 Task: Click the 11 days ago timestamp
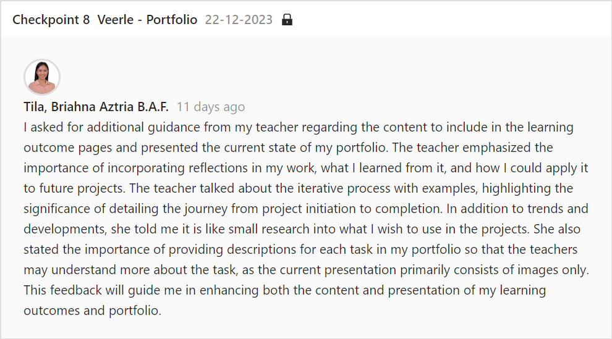coord(211,107)
